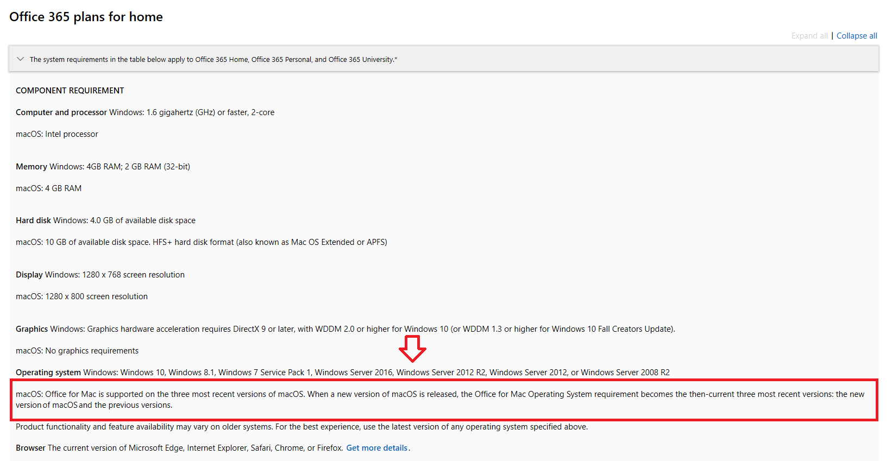892x461 pixels.
Task: Click the Browser current version sentence
Action: (x=180, y=448)
